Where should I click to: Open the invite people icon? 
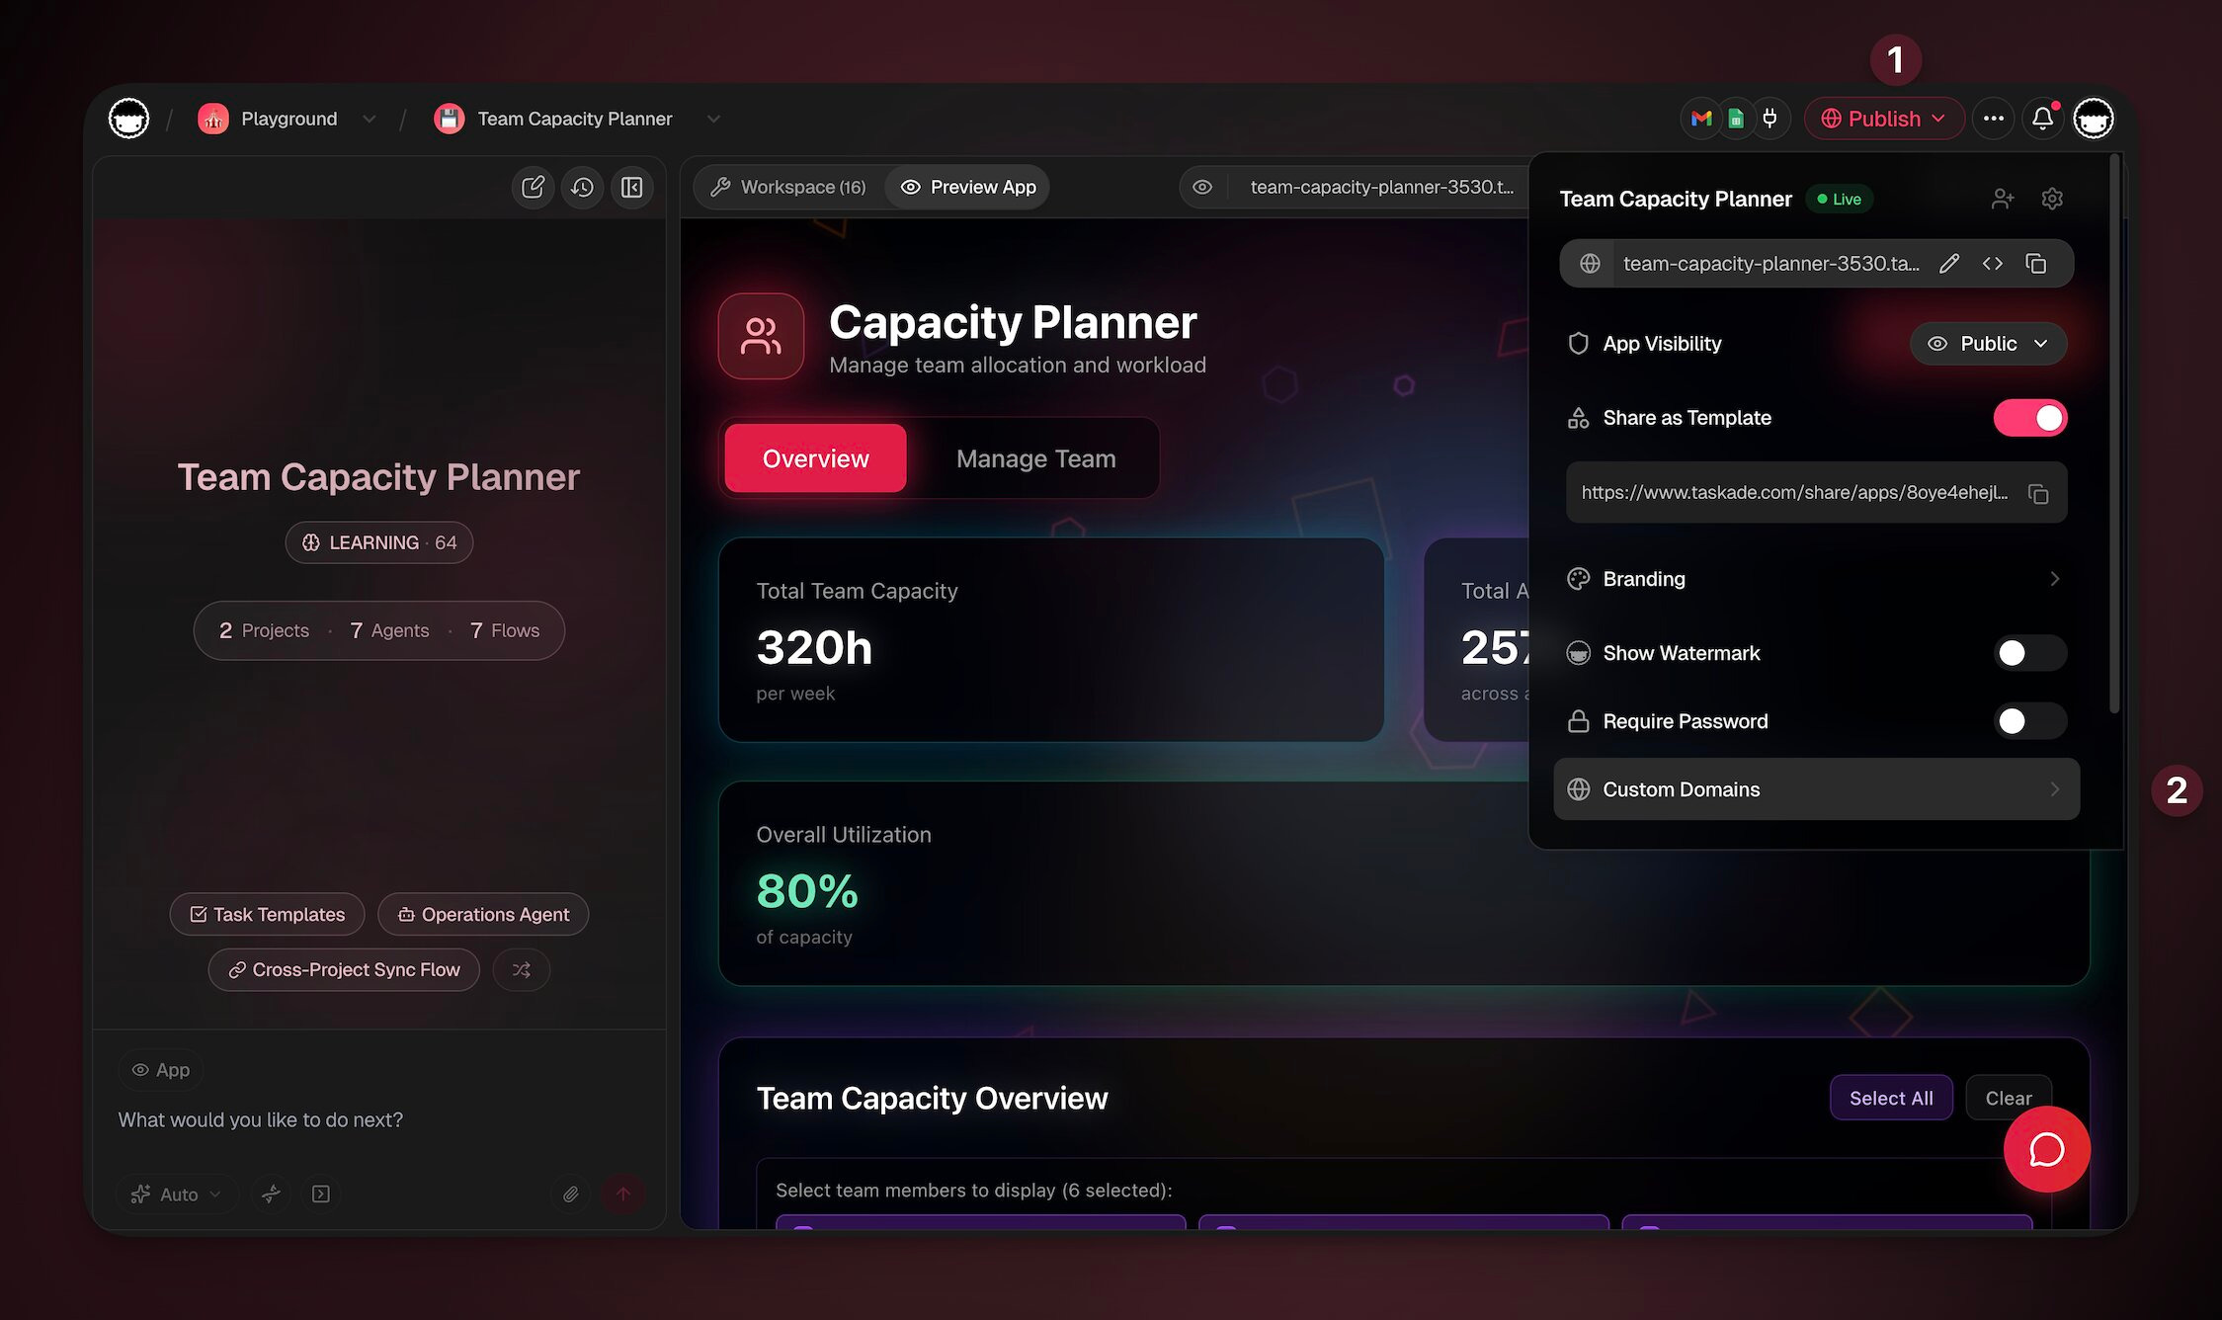pyautogui.click(x=2002, y=200)
